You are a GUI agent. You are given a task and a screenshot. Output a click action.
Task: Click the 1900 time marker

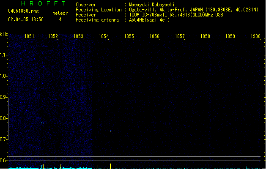point(255,36)
